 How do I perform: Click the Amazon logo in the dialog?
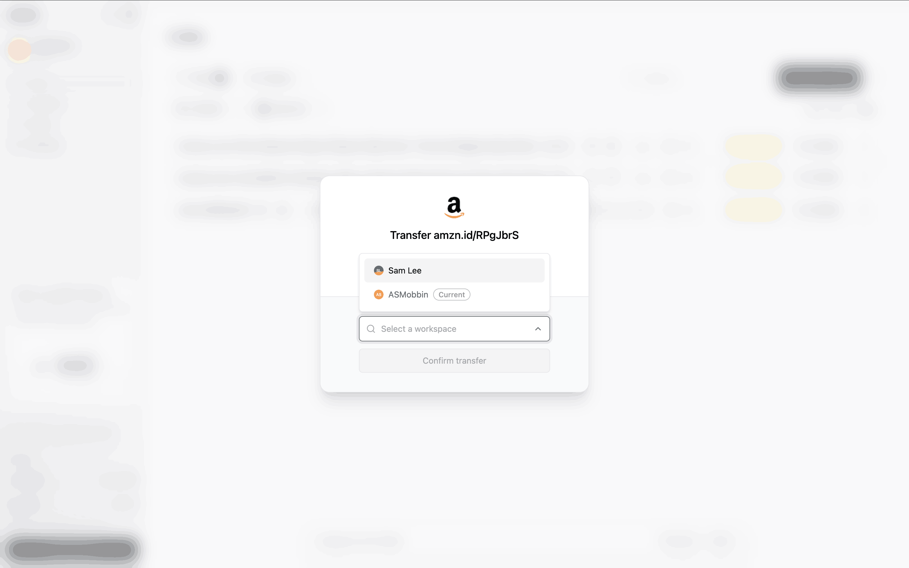pyautogui.click(x=454, y=207)
